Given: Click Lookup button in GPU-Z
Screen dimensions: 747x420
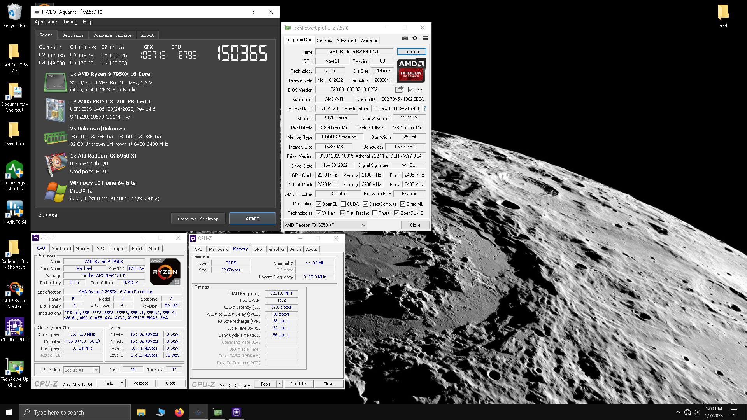Looking at the screenshot, I should pos(412,52).
